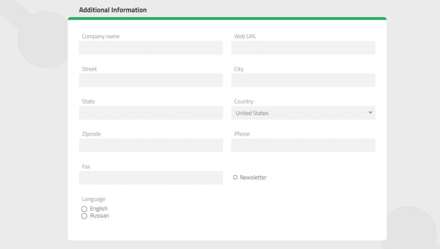Click the Company name input field

pos(151,48)
